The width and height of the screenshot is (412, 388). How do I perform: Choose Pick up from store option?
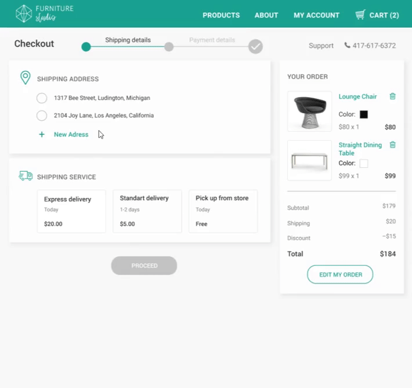pos(223,211)
